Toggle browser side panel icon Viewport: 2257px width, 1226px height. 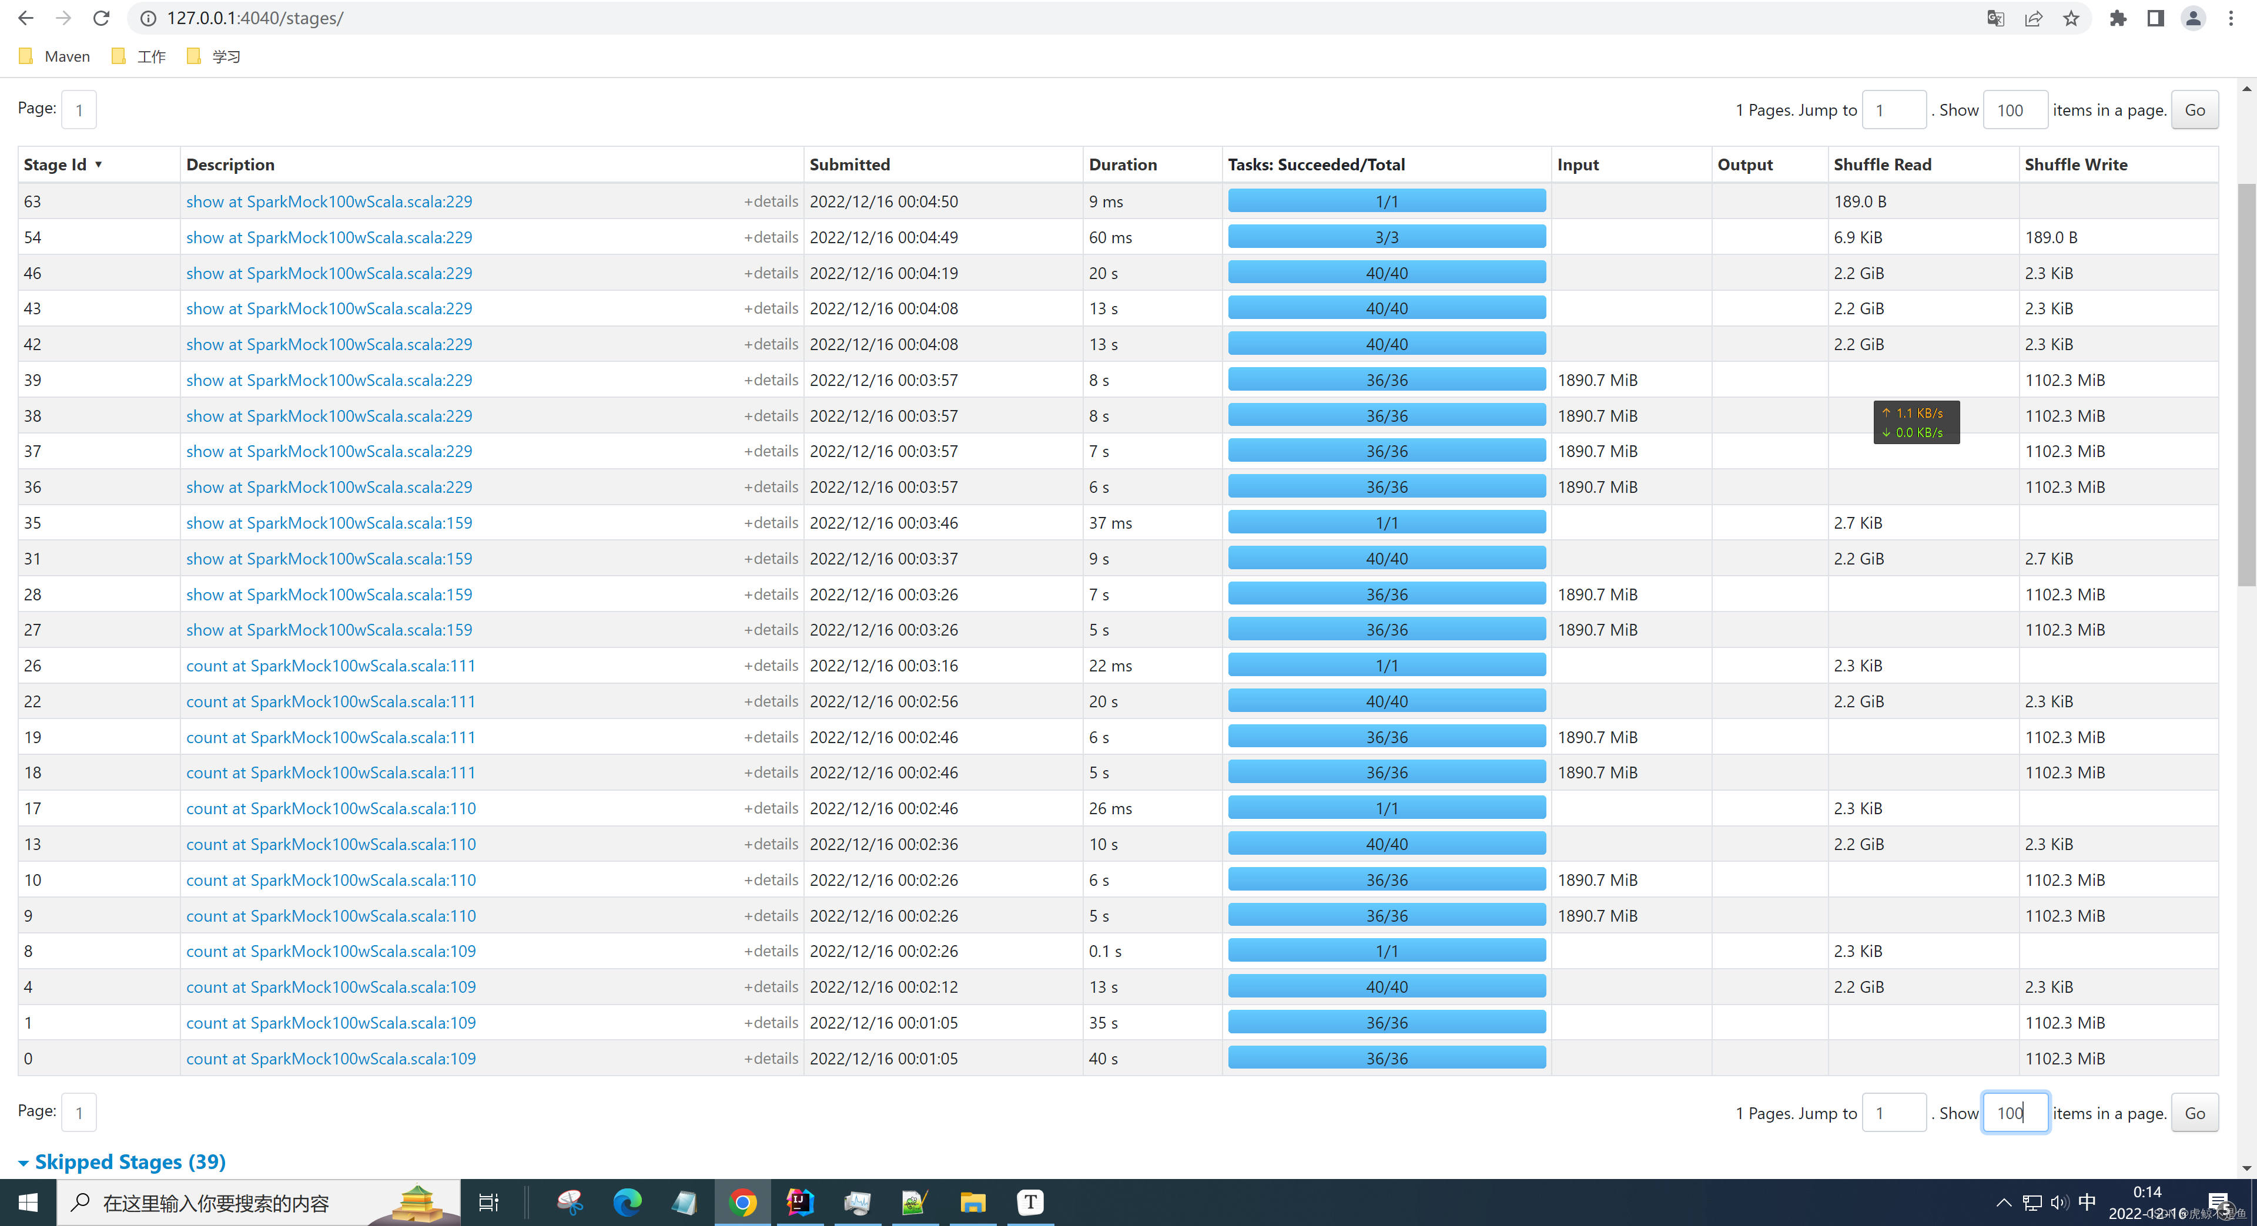pos(2155,18)
